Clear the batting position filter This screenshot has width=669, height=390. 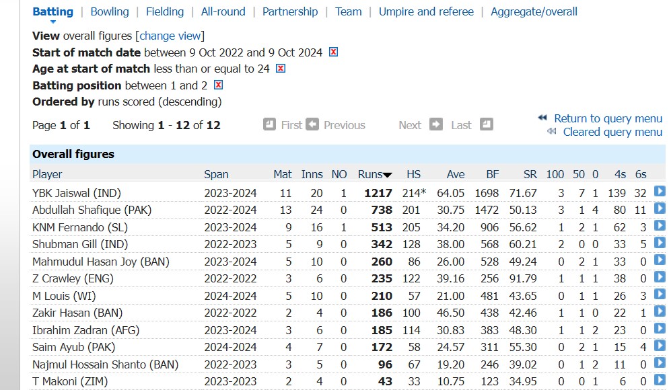(217, 85)
